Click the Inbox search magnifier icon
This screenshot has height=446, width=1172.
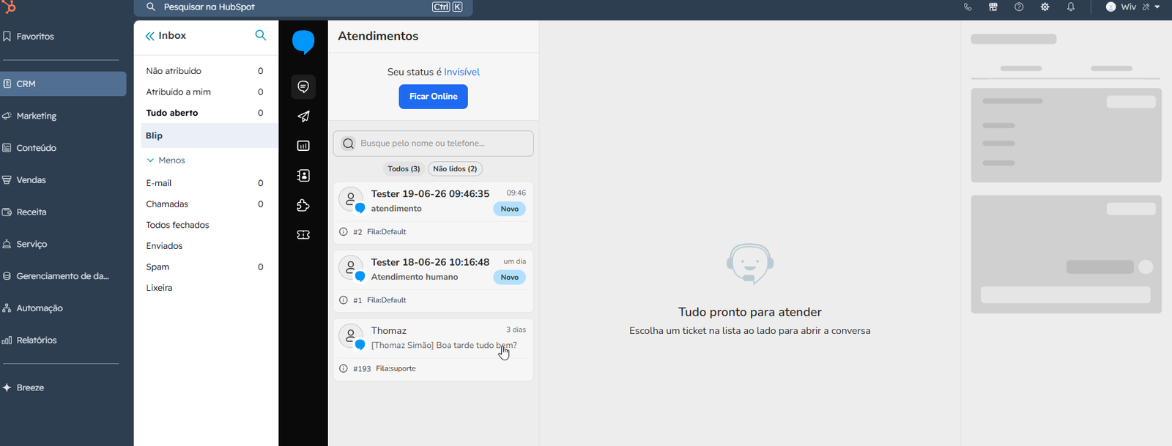tap(261, 35)
